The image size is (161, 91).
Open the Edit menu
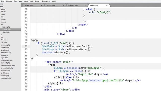point(2,1)
